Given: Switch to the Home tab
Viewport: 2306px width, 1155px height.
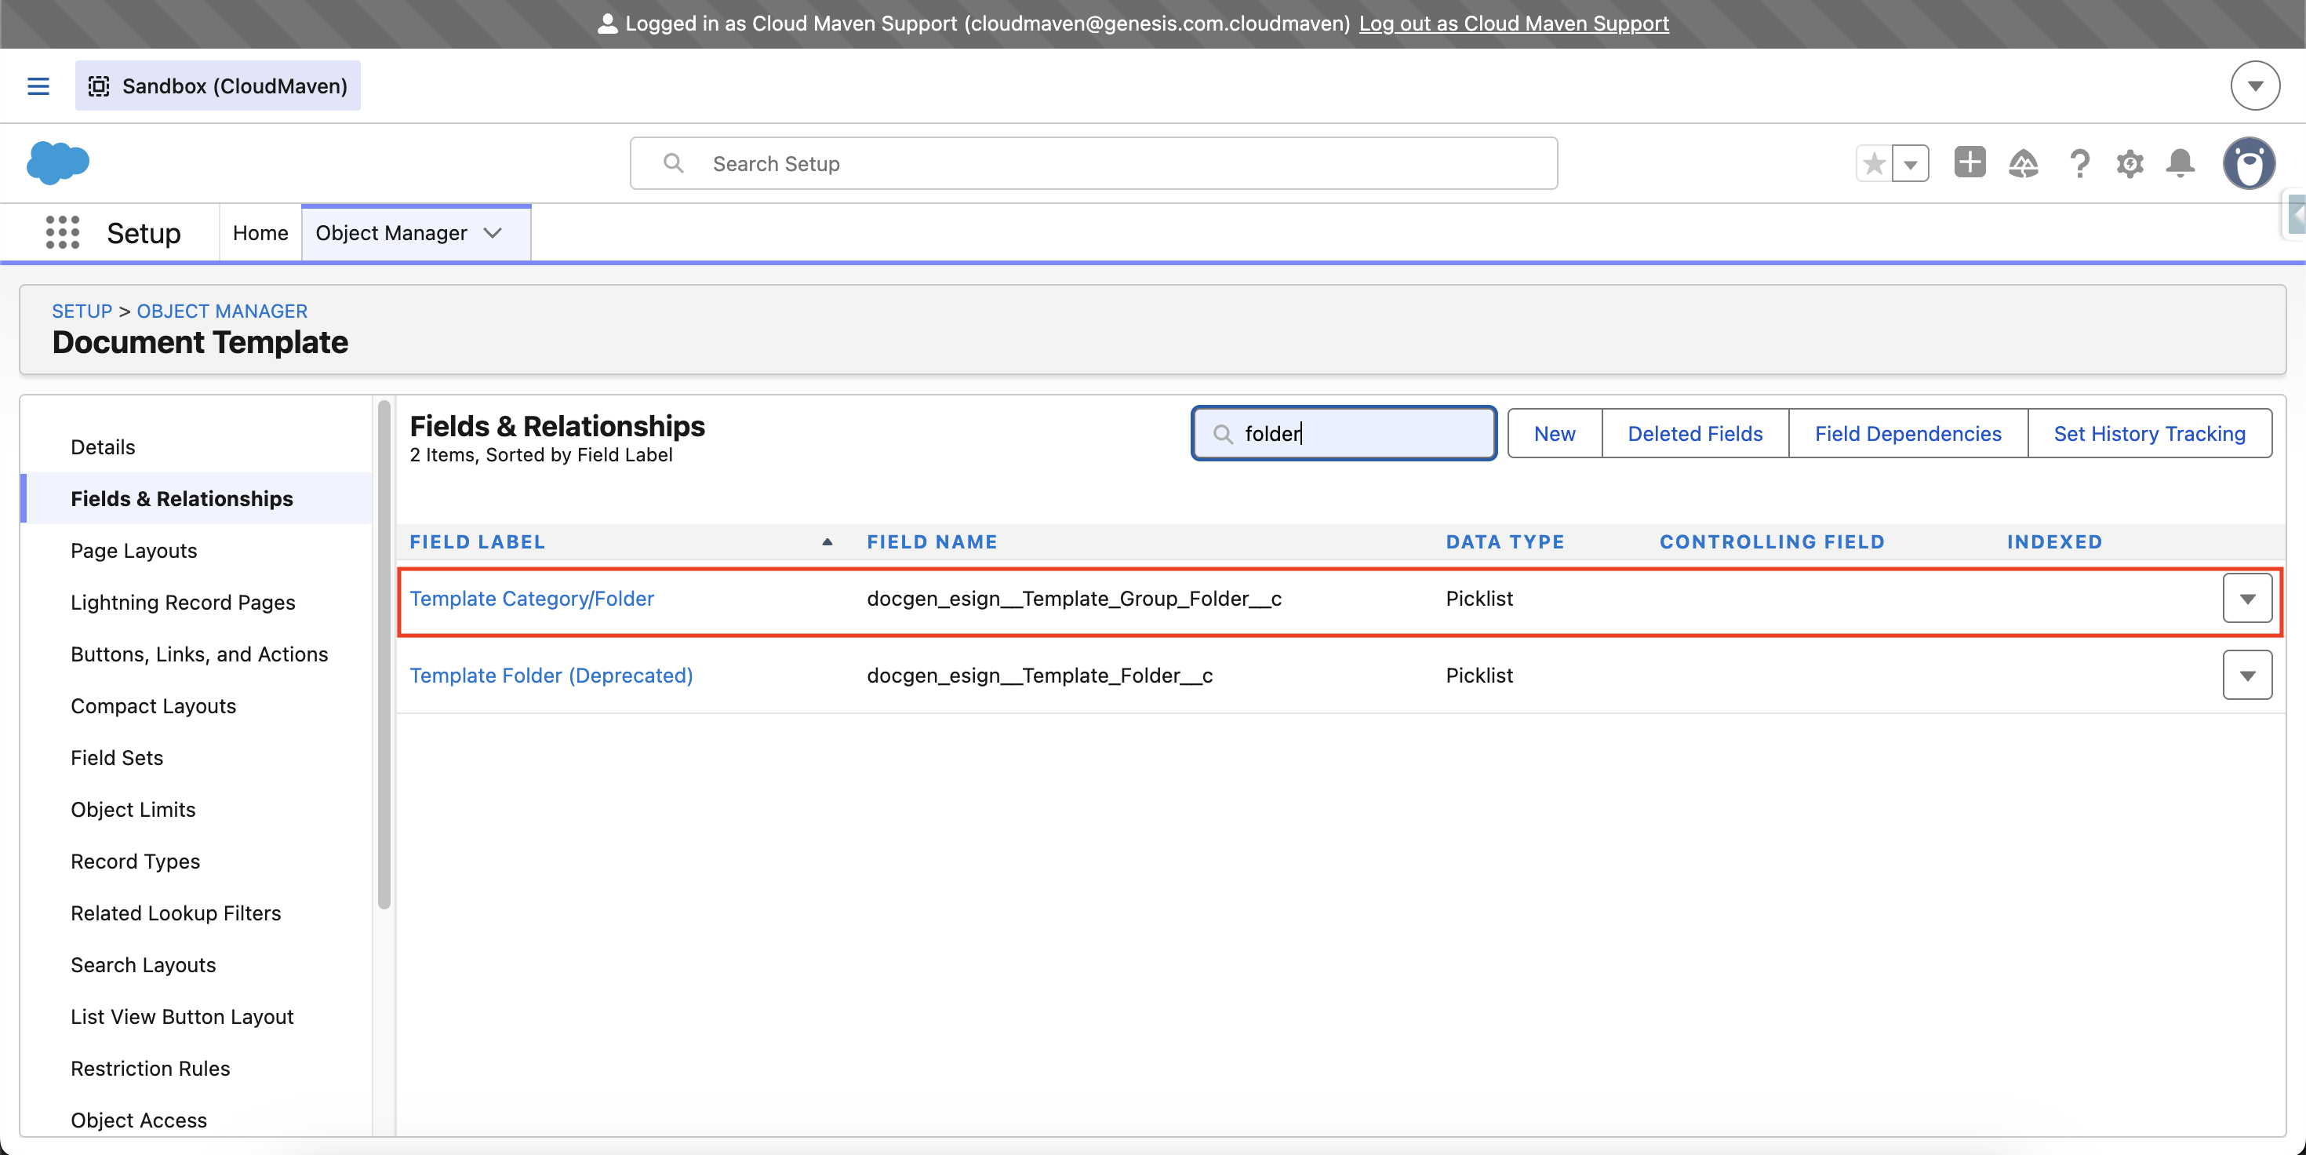Looking at the screenshot, I should tap(260, 233).
